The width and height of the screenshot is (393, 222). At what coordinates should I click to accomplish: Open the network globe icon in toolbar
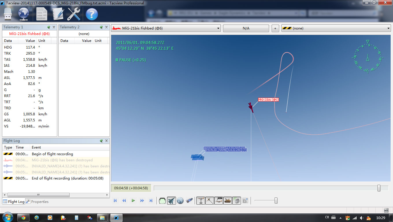(x=24, y=14)
